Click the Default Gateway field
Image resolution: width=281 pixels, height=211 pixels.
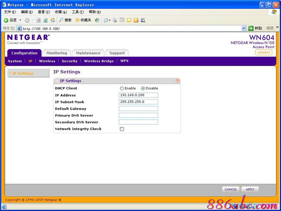[138, 109]
